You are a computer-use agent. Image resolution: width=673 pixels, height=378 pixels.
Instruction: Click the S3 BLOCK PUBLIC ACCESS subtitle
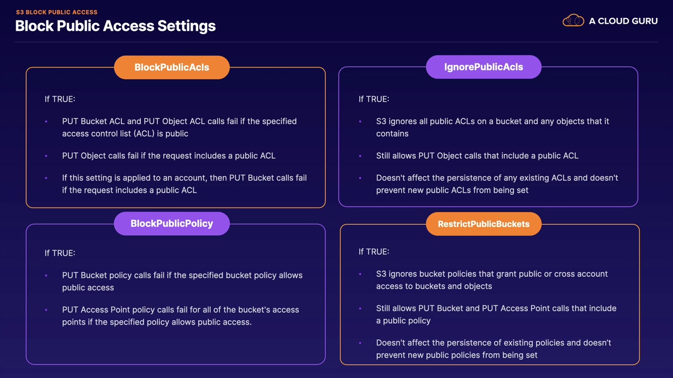[57, 12]
